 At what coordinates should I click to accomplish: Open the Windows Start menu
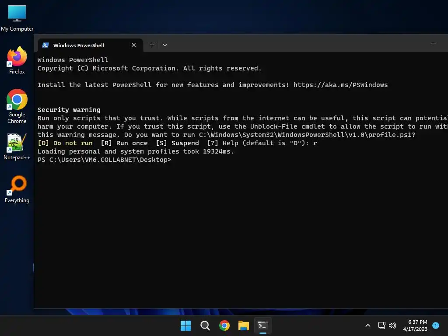[x=185, y=325]
